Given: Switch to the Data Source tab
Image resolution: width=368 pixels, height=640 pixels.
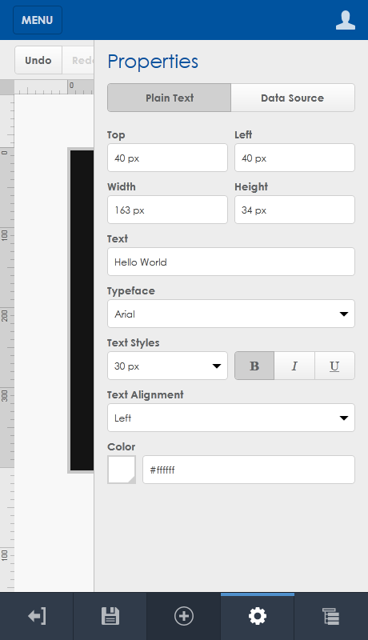Looking at the screenshot, I should point(293,98).
